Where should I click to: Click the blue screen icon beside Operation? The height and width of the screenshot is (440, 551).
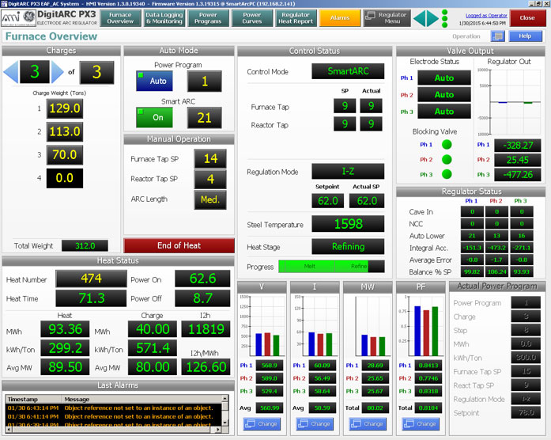[497, 36]
